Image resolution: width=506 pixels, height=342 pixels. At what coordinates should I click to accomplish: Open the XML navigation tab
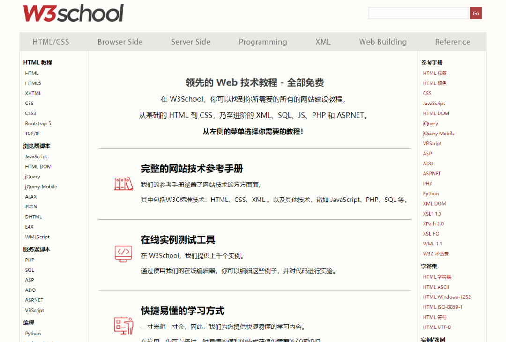[323, 42]
